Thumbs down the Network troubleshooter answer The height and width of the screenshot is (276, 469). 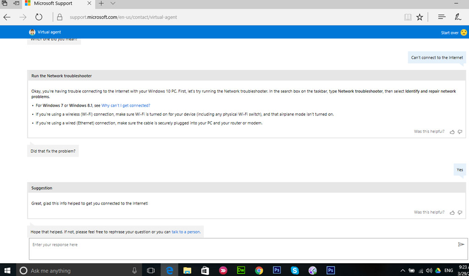(460, 132)
